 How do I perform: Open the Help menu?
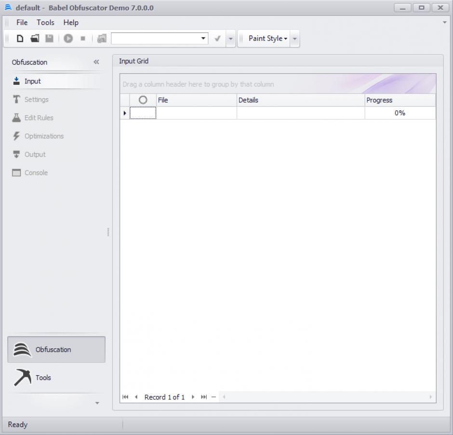(x=71, y=23)
